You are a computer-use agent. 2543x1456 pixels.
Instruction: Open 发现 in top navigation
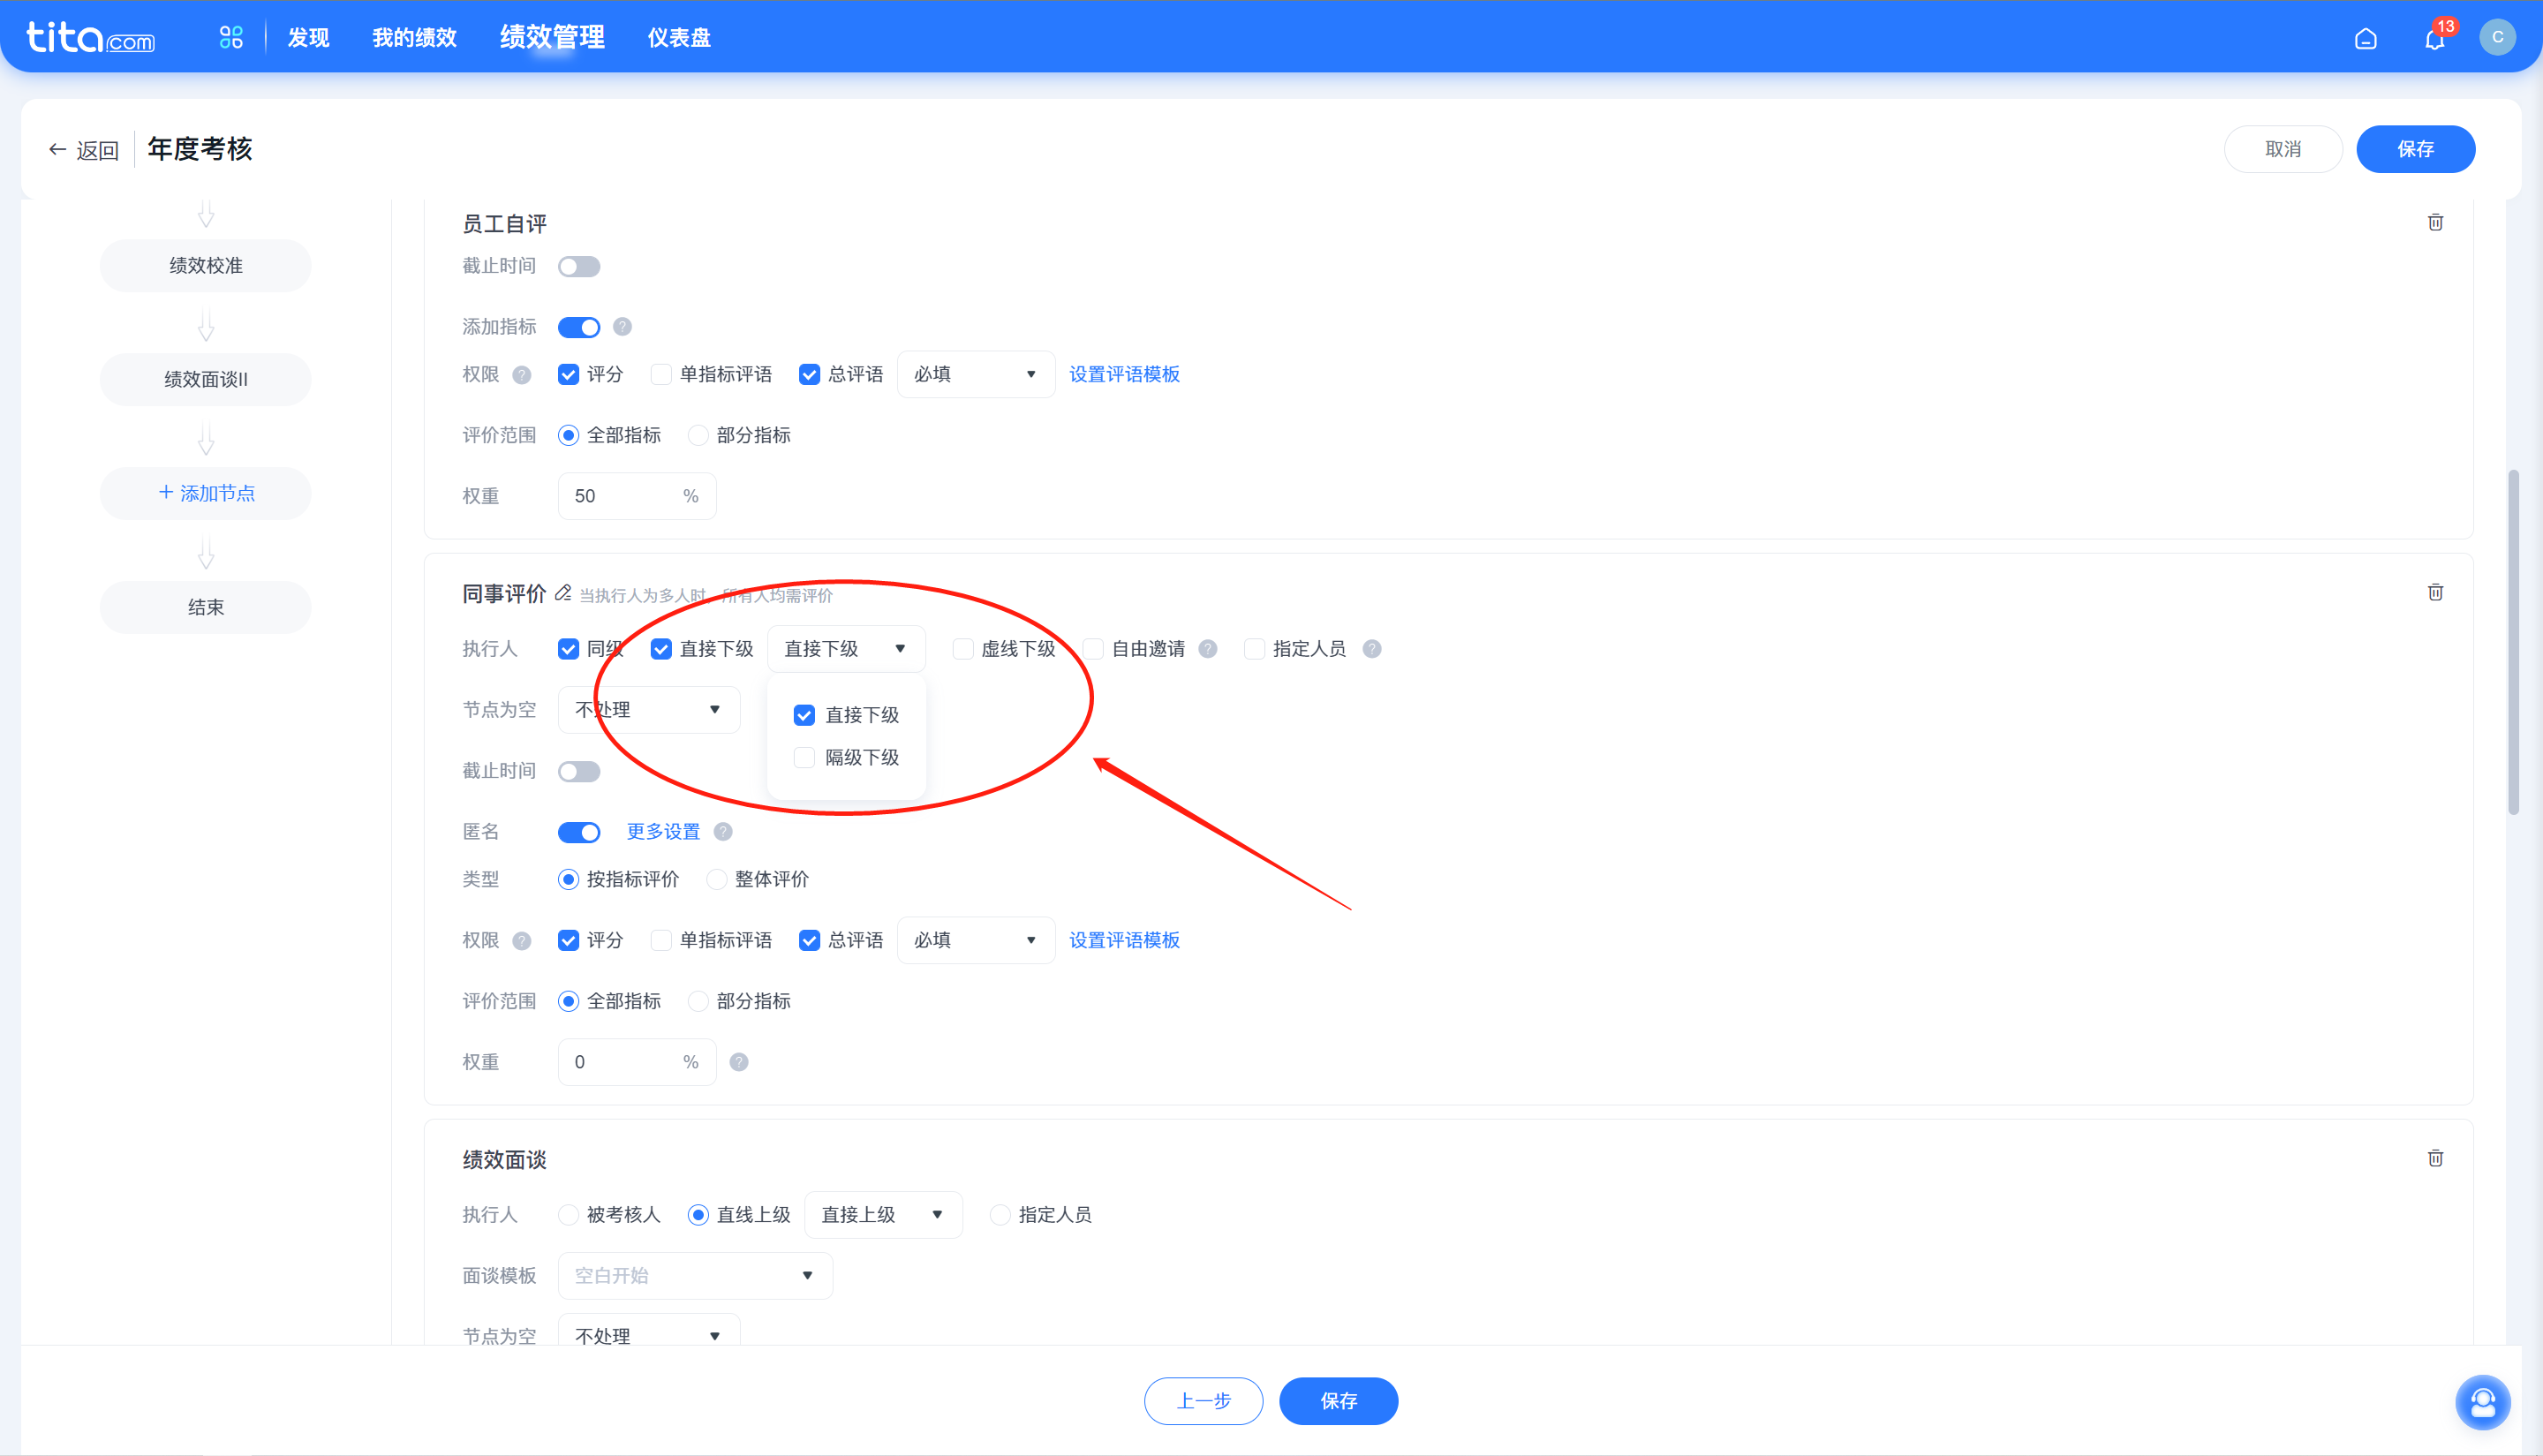tap(308, 38)
